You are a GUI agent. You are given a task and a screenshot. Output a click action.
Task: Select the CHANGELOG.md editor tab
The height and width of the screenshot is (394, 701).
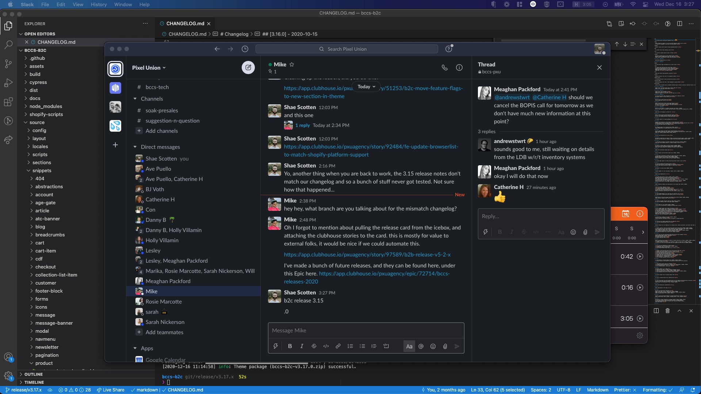(185, 23)
